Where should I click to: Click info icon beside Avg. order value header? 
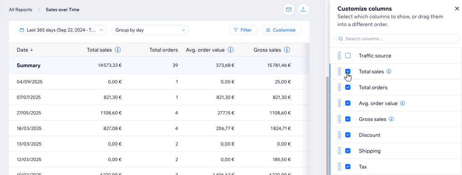(x=231, y=50)
